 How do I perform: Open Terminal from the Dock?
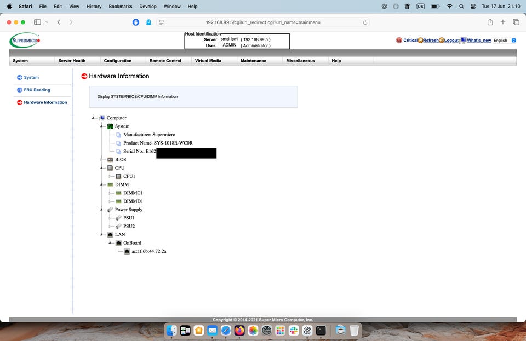pyautogui.click(x=321, y=331)
